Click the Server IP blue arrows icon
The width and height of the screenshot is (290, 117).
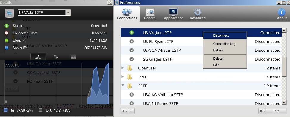point(7,48)
